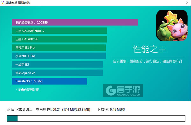Click the remaining time 00:24 value
This screenshot has width=191, height=125.
56,109
